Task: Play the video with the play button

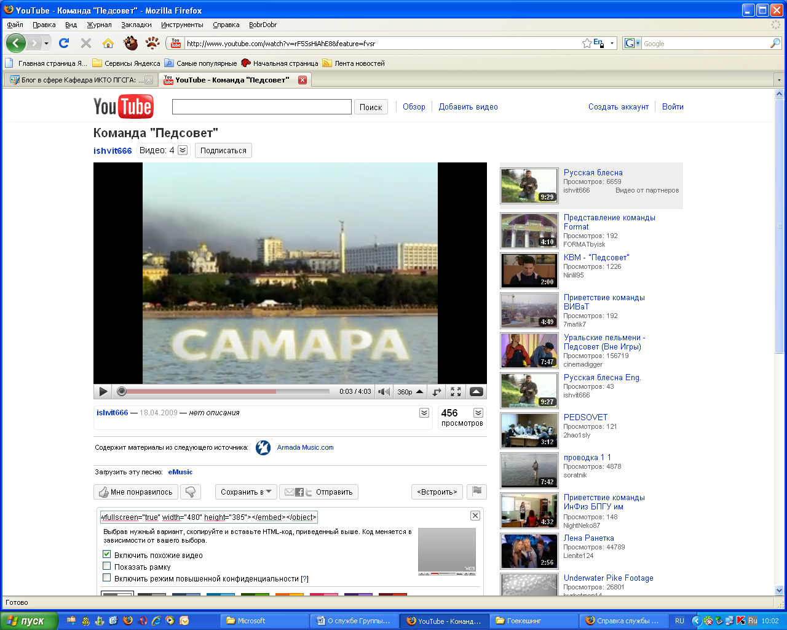Action: (x=103, y=391)
